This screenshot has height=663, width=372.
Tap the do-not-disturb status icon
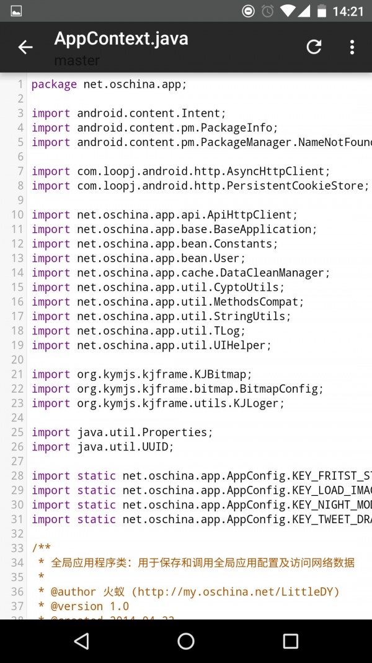pyautogui.click(x=248, y=11)
